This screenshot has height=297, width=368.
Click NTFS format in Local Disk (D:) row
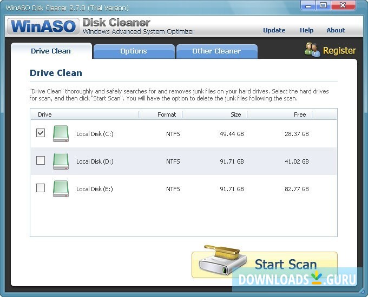173,161
